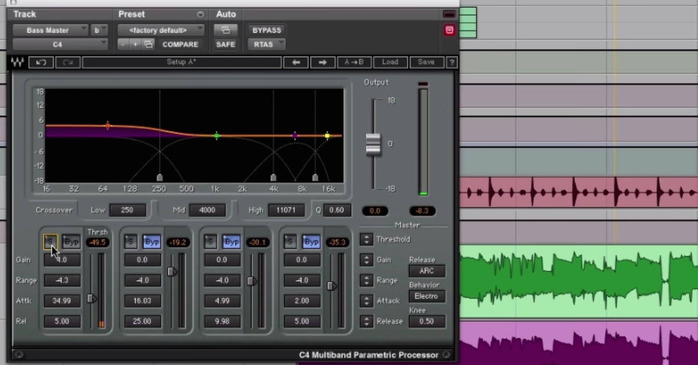The height and width of the screenshot is (365, 698).
Task: Click the Low crossover frequency field
Action: coord(127,210)
